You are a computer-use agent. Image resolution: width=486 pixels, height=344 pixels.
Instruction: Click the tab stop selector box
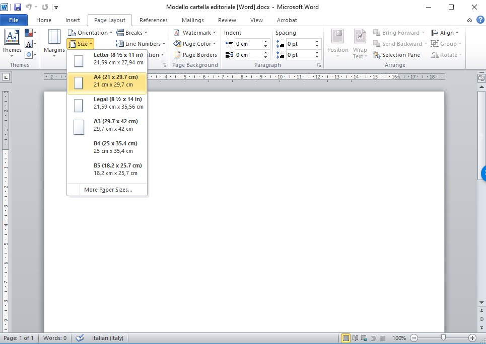(6, 77)
